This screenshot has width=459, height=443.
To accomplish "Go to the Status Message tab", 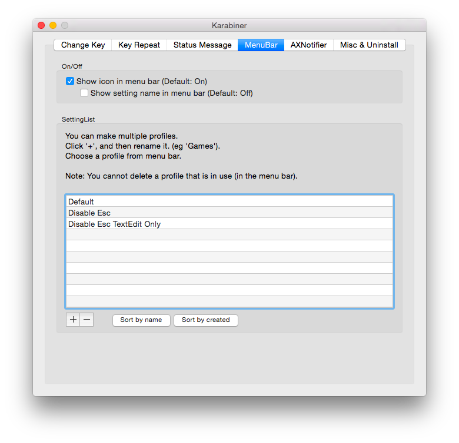I will click(x=202, y=45).
